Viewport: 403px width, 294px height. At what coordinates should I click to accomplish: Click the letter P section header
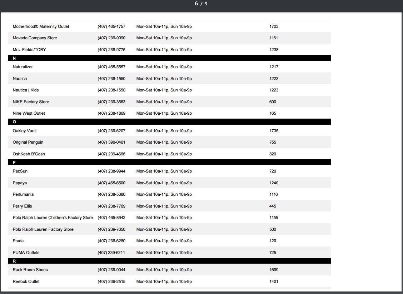pyautogui.click(x=14, y=162)
